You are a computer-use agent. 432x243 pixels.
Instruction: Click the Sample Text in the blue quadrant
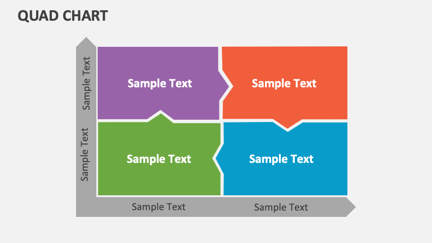[x=281, y=159]
